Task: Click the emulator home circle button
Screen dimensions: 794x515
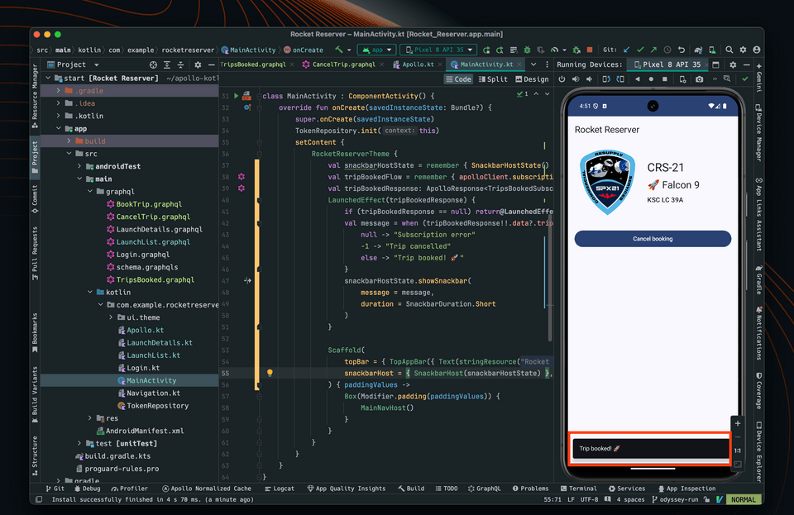Action: click(x=651, y=79)
